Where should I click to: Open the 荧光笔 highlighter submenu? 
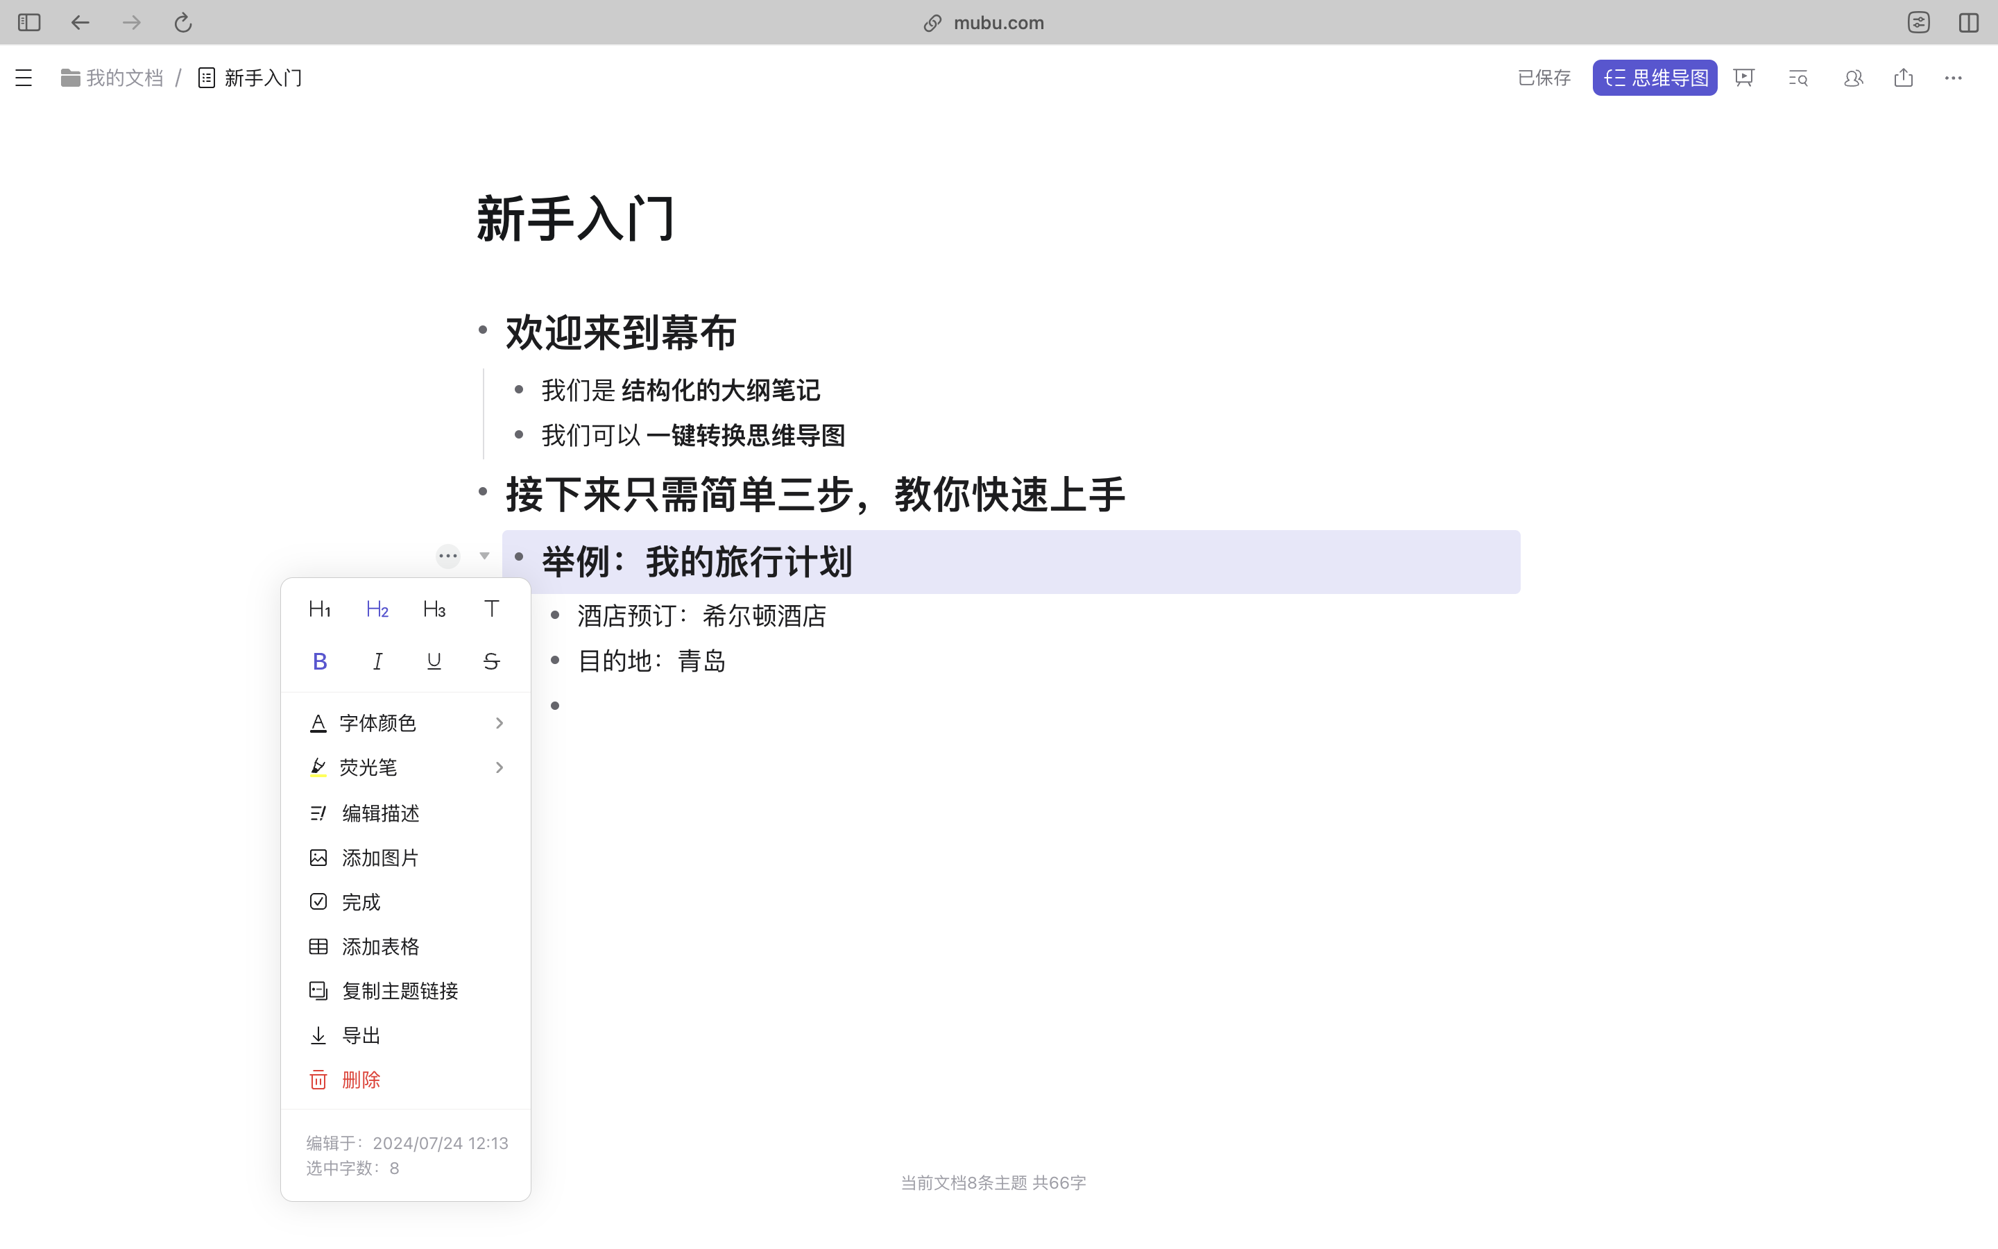coord(405,767)
